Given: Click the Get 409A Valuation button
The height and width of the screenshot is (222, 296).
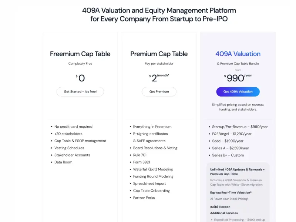Looking at the screenshot, I should pyautogui.click(x=238, y=91).
